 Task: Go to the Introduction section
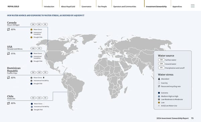(x=49, y=7)
